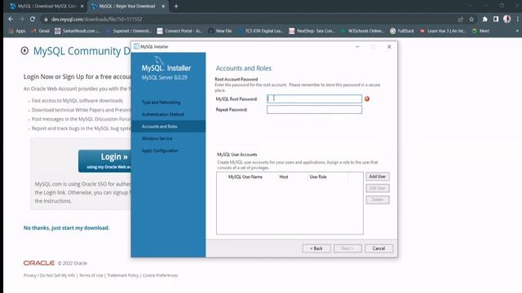Click the Back button in installer

click(x=316, y=248)
